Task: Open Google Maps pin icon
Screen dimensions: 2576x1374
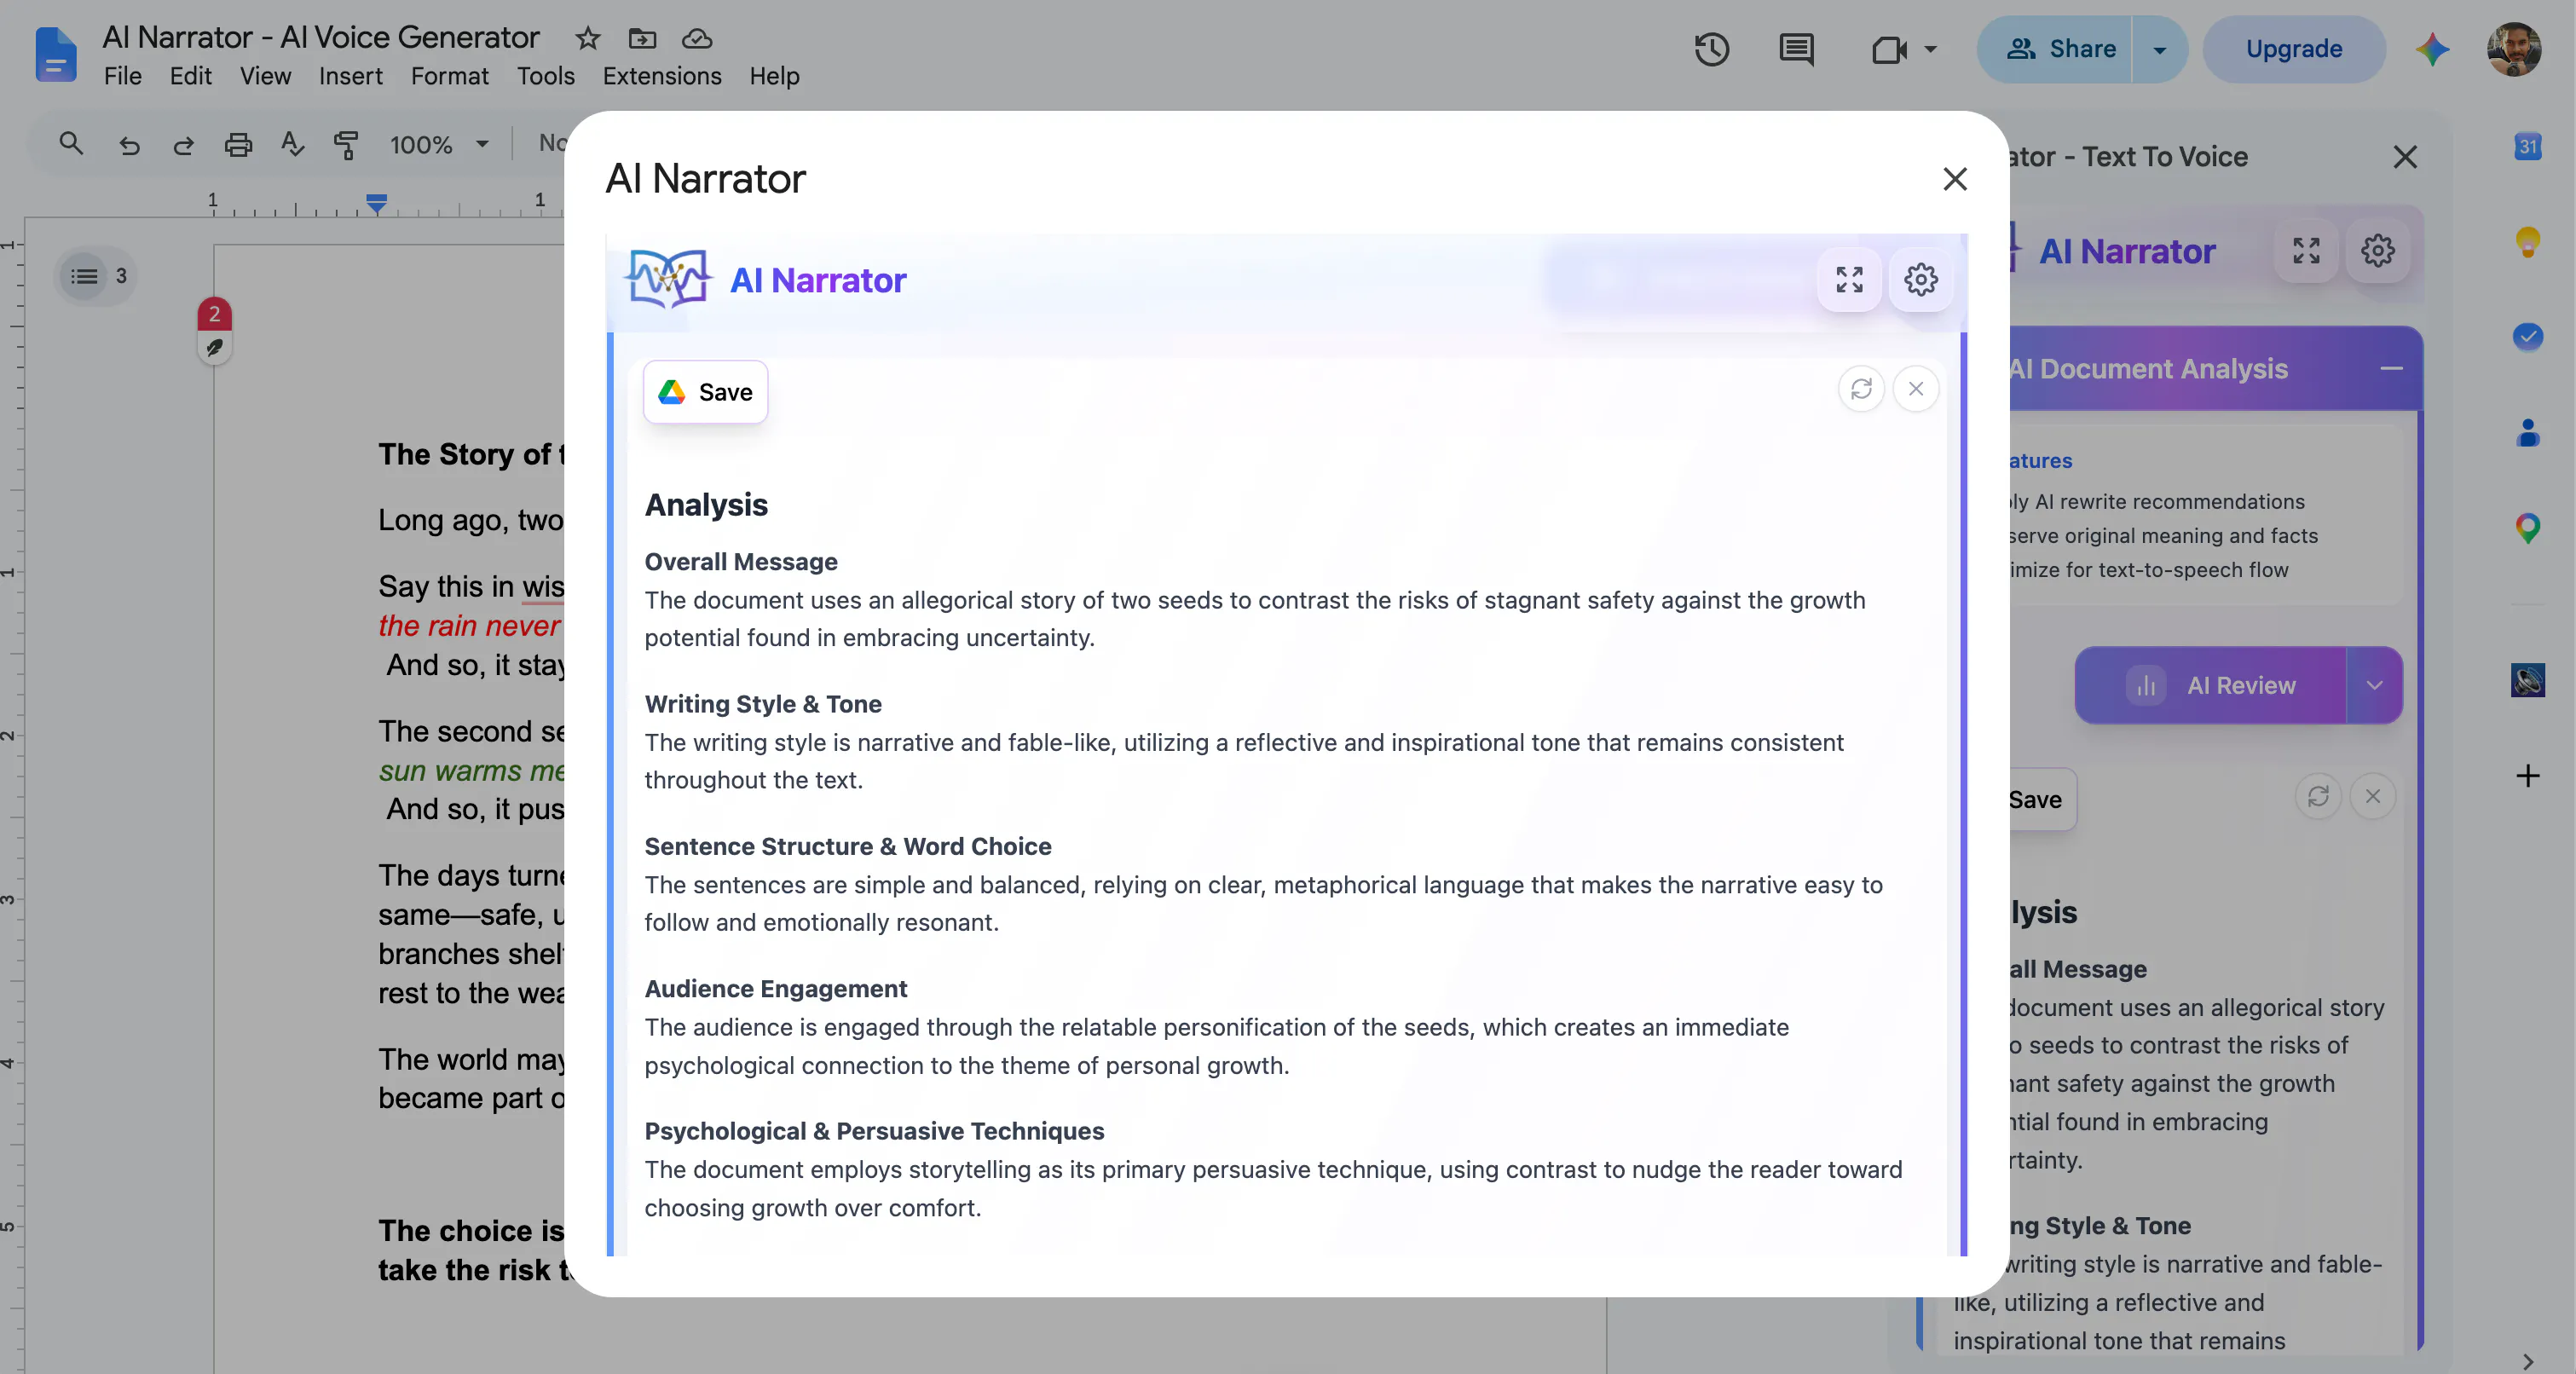Action: coord(2528,527)
